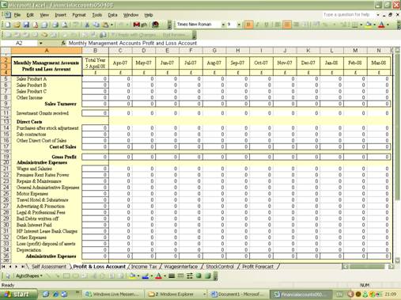The height and width of the screenshot is (300, 401).
Task: Click the Dash Style icon
Action: 180,275
